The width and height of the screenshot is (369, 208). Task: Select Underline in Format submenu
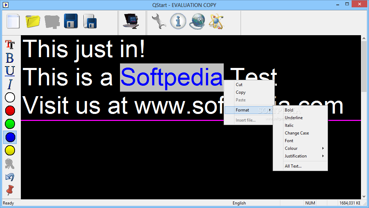pos(300,118)
